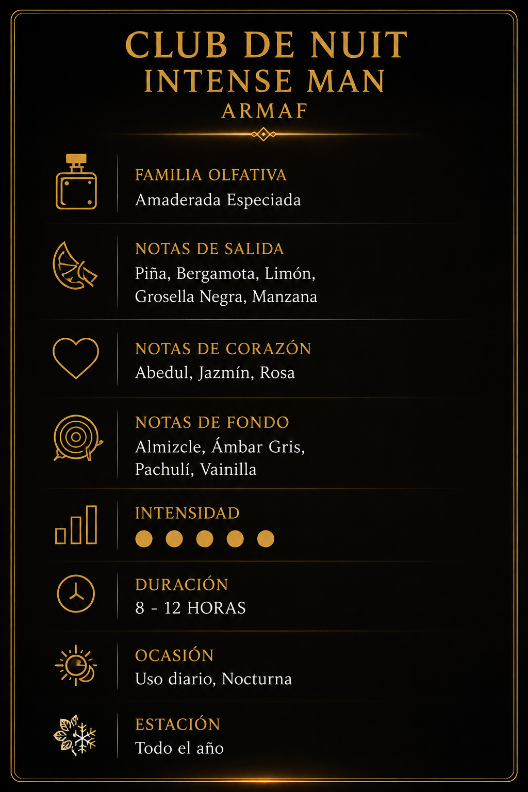
Task: Click the diamond ornament under the title
Action: pos(263,134)
